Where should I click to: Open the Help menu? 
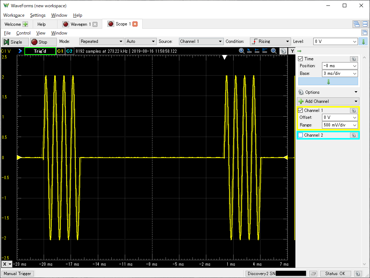tap(77, 15)
